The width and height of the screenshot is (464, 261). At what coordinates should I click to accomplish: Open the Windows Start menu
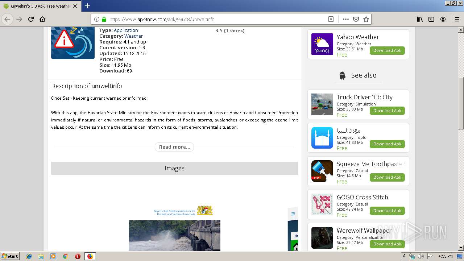click(10, 256)
